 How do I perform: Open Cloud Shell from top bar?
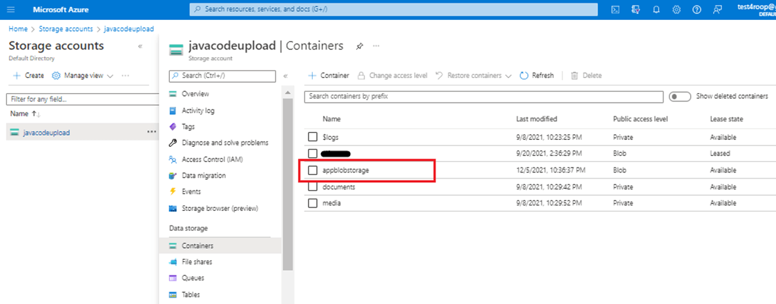pyautogui.click(x=614, y=9)
